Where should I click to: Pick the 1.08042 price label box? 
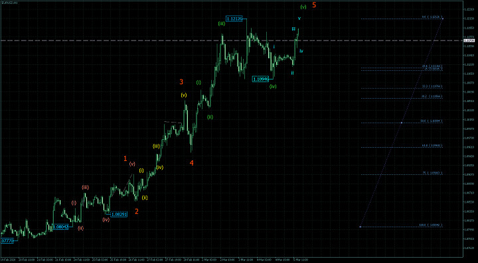pyautogui.click(x=60, y=227)
